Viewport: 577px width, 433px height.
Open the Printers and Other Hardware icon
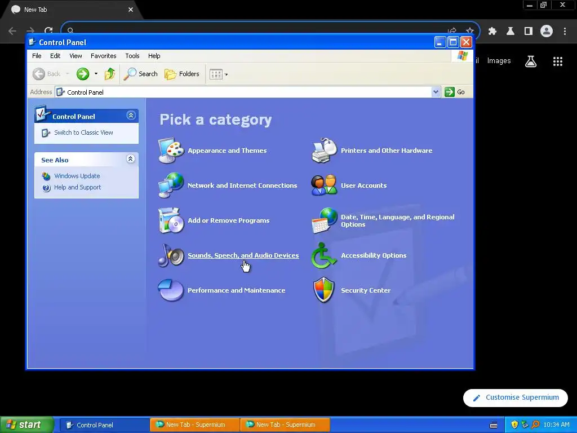[324, 150]
